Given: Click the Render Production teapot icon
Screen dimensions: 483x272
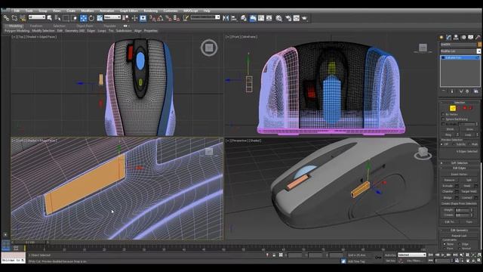Looking at the screenshot, I should [x=304, y=18].
